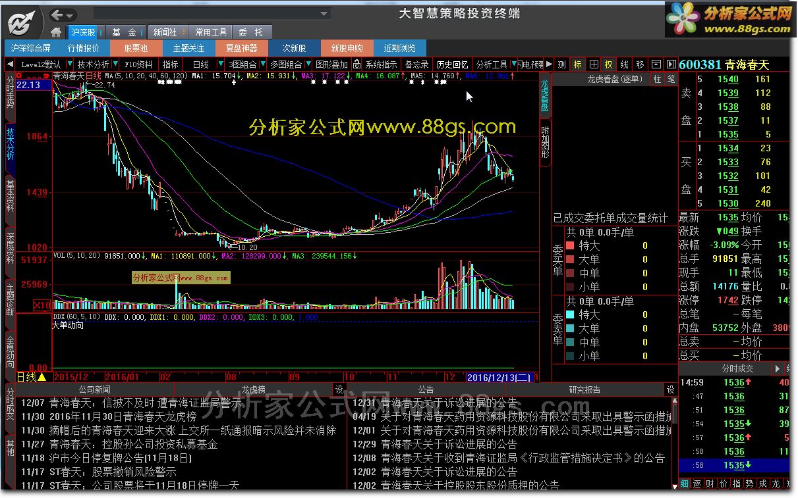This screenshot has width=798, height=498.
Task: Toggle the lock icon beside 图形叠加
Action: click(x=357, y=64)
